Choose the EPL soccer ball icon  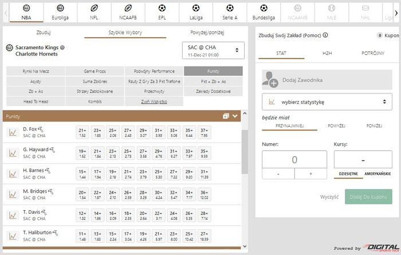(162, 8)
